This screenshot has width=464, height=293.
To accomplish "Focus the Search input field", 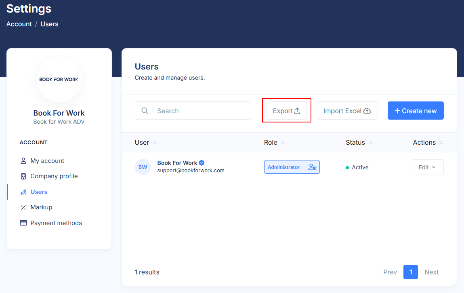I will coord(193,110).
